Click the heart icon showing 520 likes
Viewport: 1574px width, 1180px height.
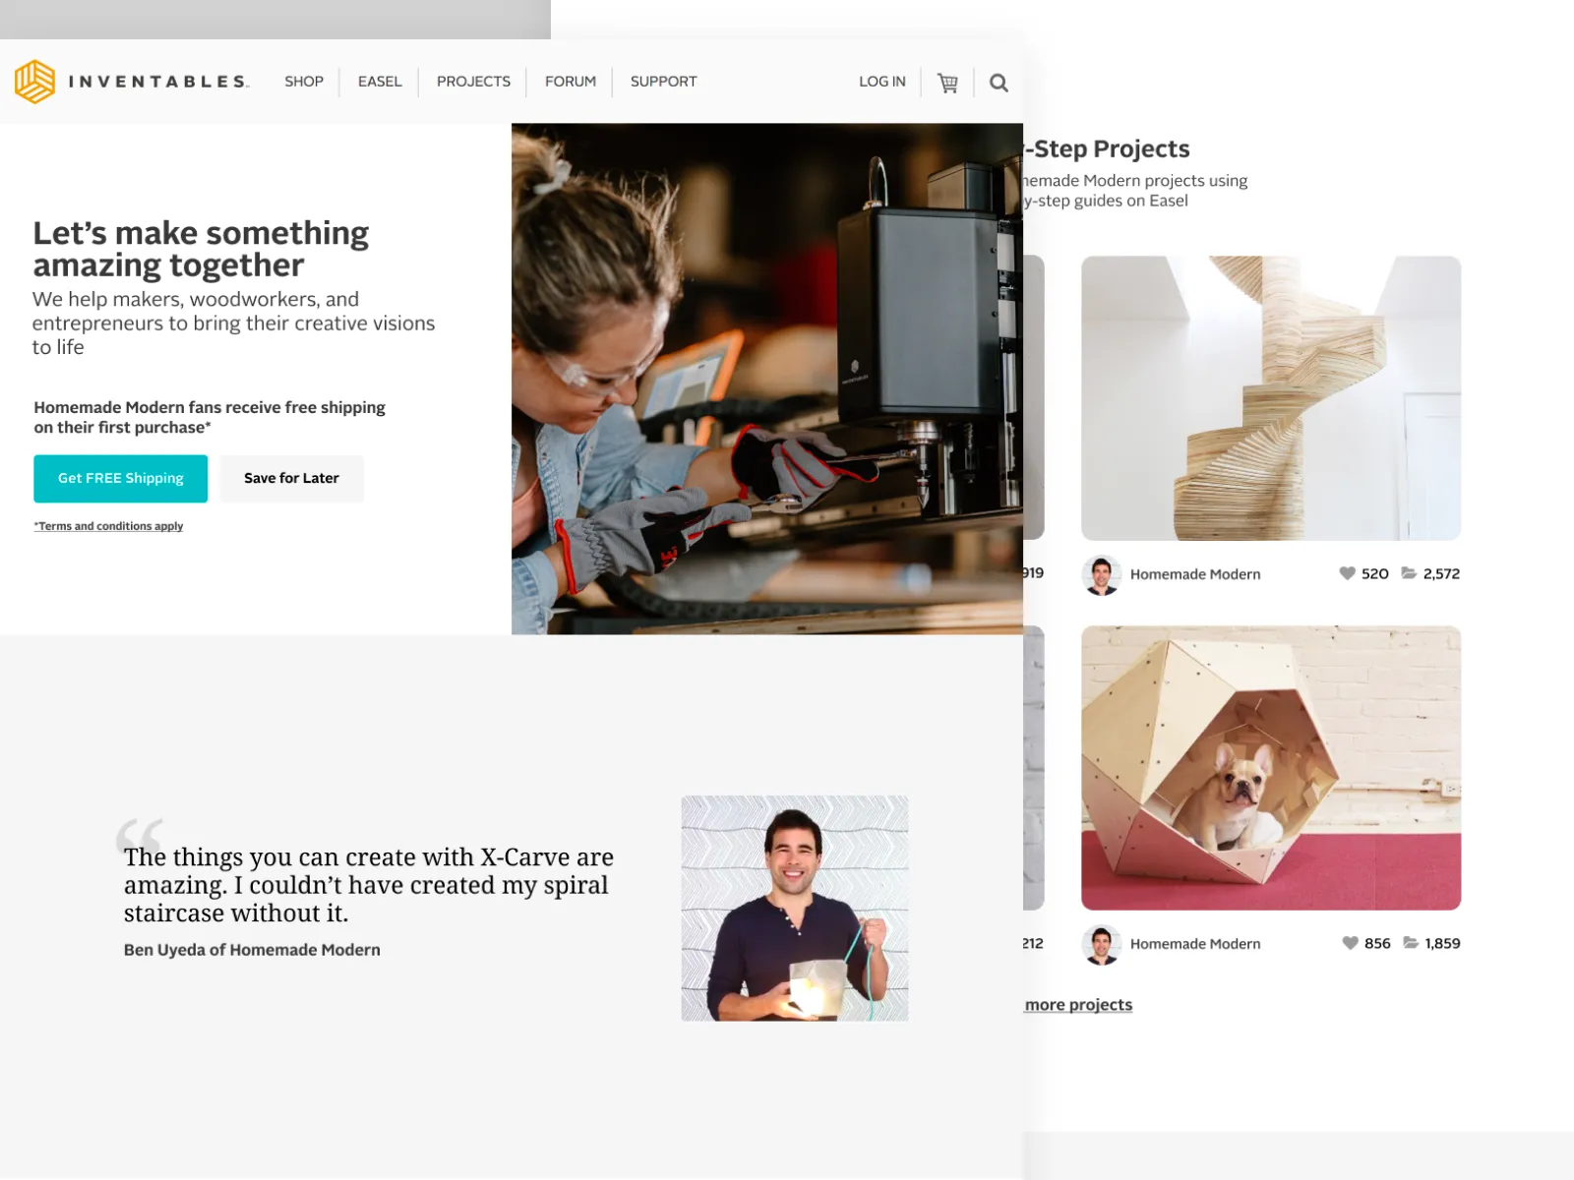point(1347,573)
